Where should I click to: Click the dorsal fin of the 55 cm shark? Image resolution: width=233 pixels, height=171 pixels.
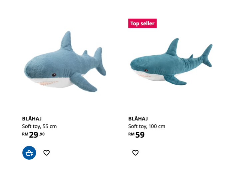(67, 41)
